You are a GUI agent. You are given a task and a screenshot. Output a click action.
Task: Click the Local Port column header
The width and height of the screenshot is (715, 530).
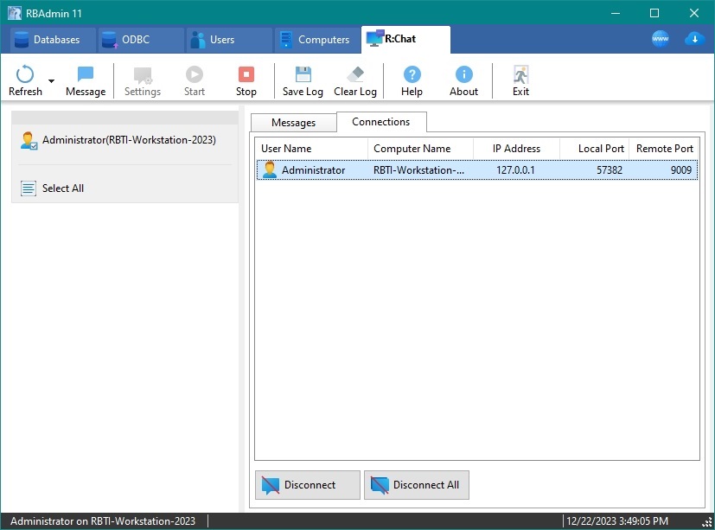click(594, 149)
